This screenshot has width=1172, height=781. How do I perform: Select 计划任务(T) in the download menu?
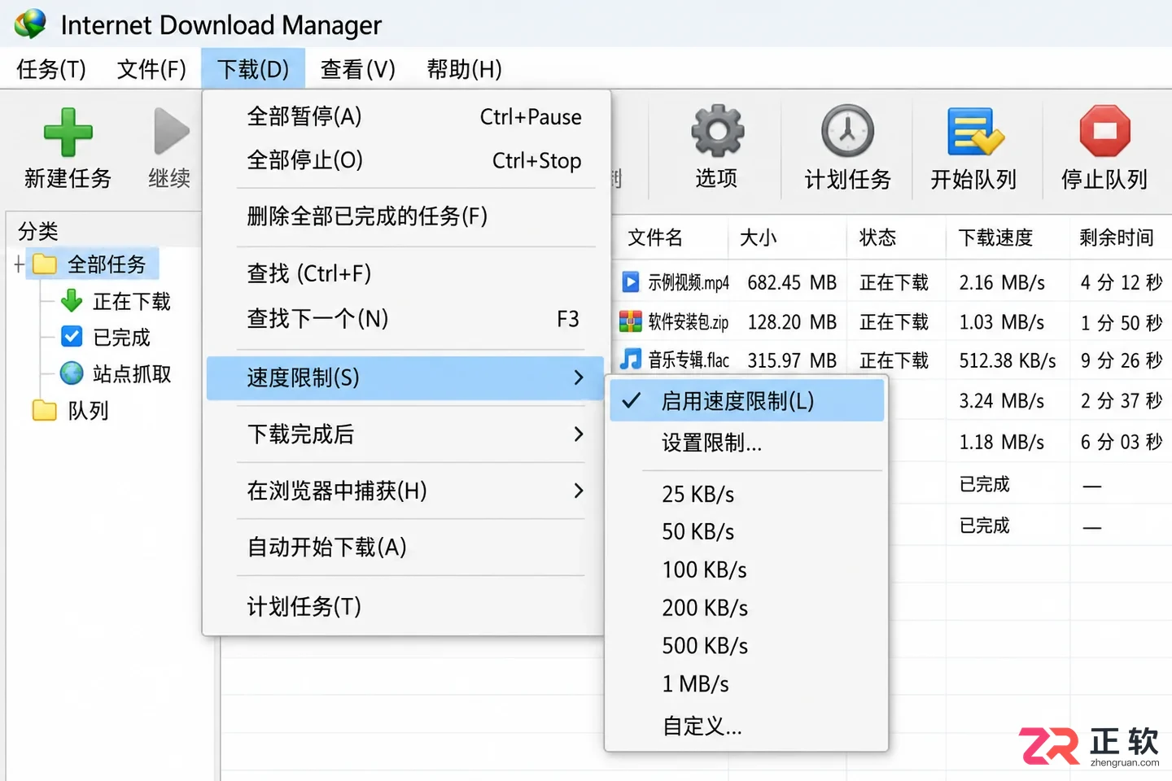(x=405, y=606)
